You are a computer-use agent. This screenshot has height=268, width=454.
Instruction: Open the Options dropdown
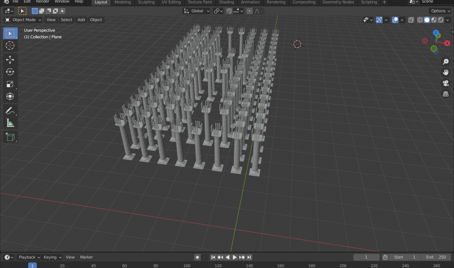pos(440,11)
